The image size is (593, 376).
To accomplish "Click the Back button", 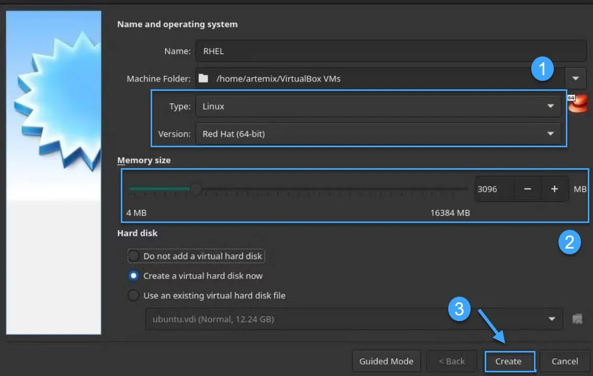I will (x=452, y=361).
